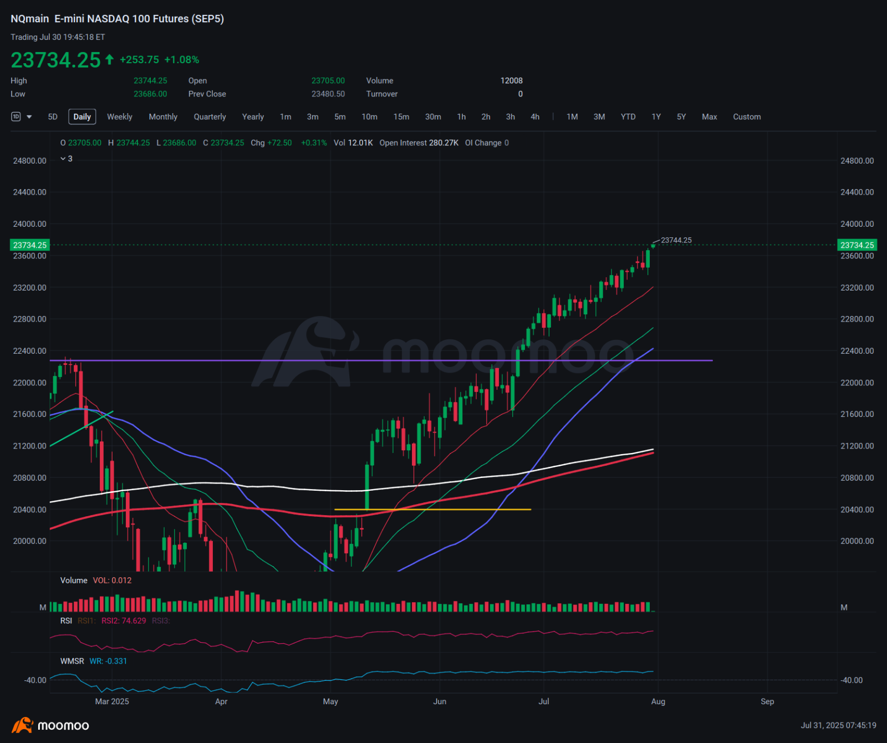Choose the 3h interval

click(511, 116)
